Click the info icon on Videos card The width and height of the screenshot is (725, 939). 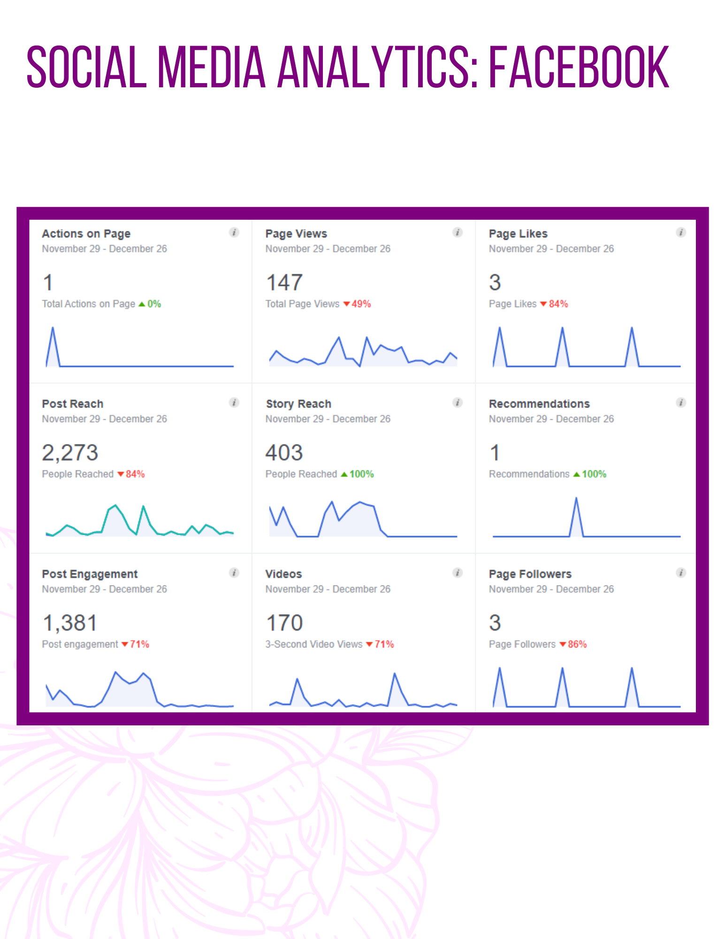[458, 572]
